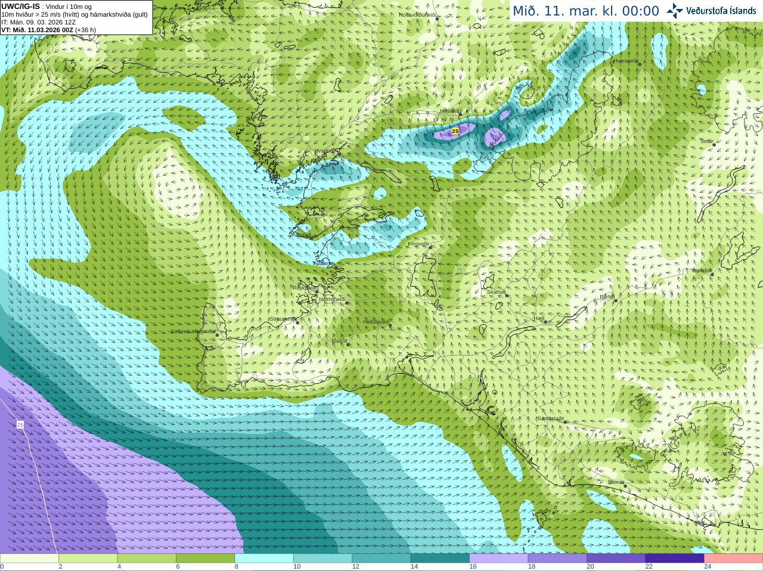Select the Skálholt station marker
Viewport: 763px width, 571px height.
click(505, 296)
